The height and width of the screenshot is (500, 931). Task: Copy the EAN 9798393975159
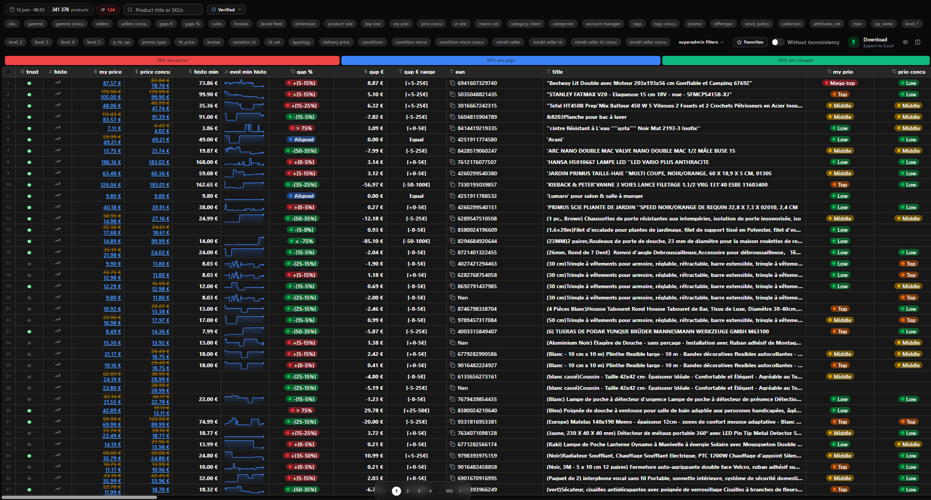(452, 456)
